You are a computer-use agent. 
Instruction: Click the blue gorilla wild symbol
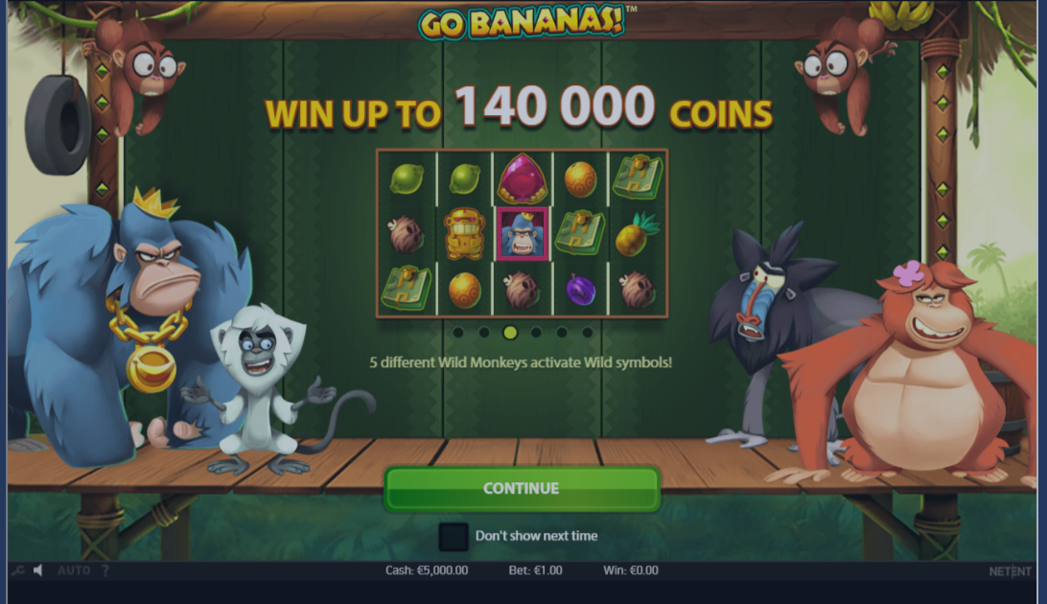click(523, 234)
